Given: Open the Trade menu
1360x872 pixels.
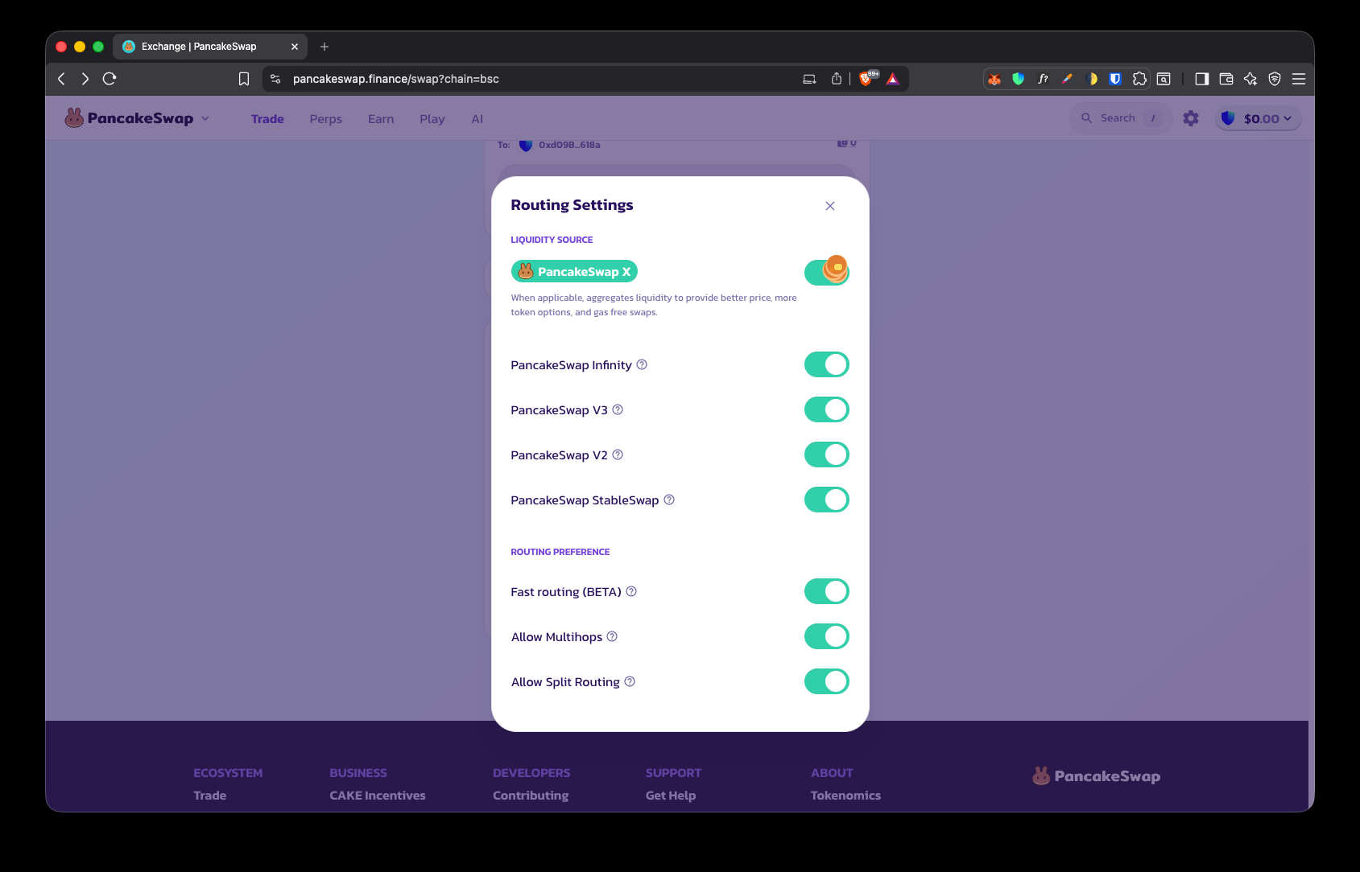Looking at the screenshot, I should click(x=267, y=119).
